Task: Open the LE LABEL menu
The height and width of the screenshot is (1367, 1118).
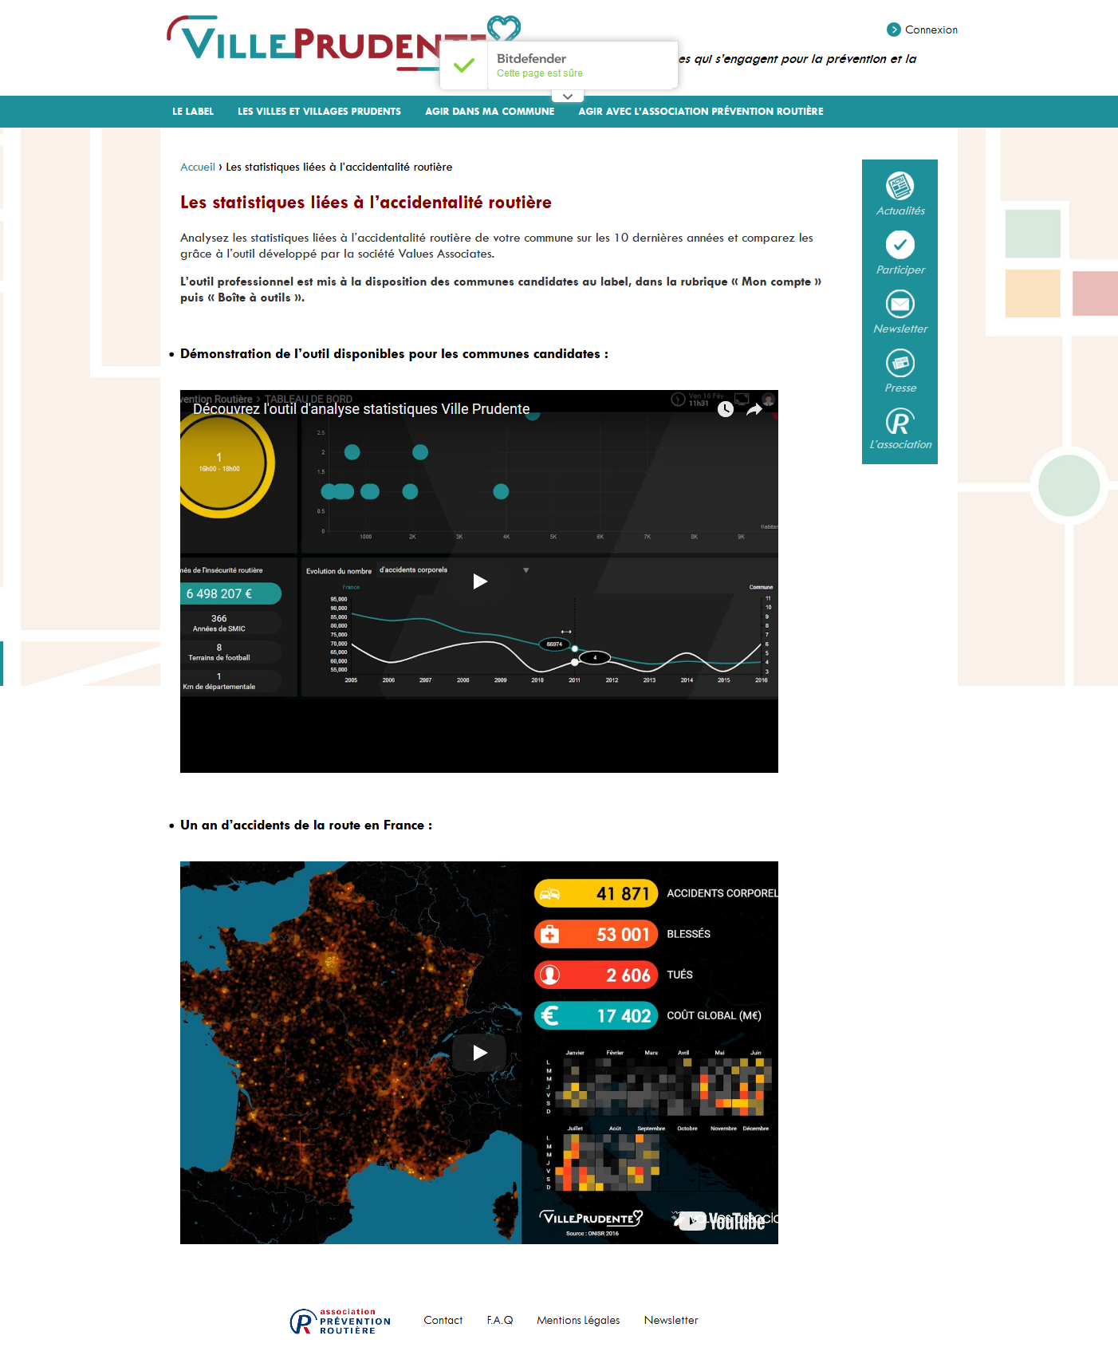Action: point(193,112)
